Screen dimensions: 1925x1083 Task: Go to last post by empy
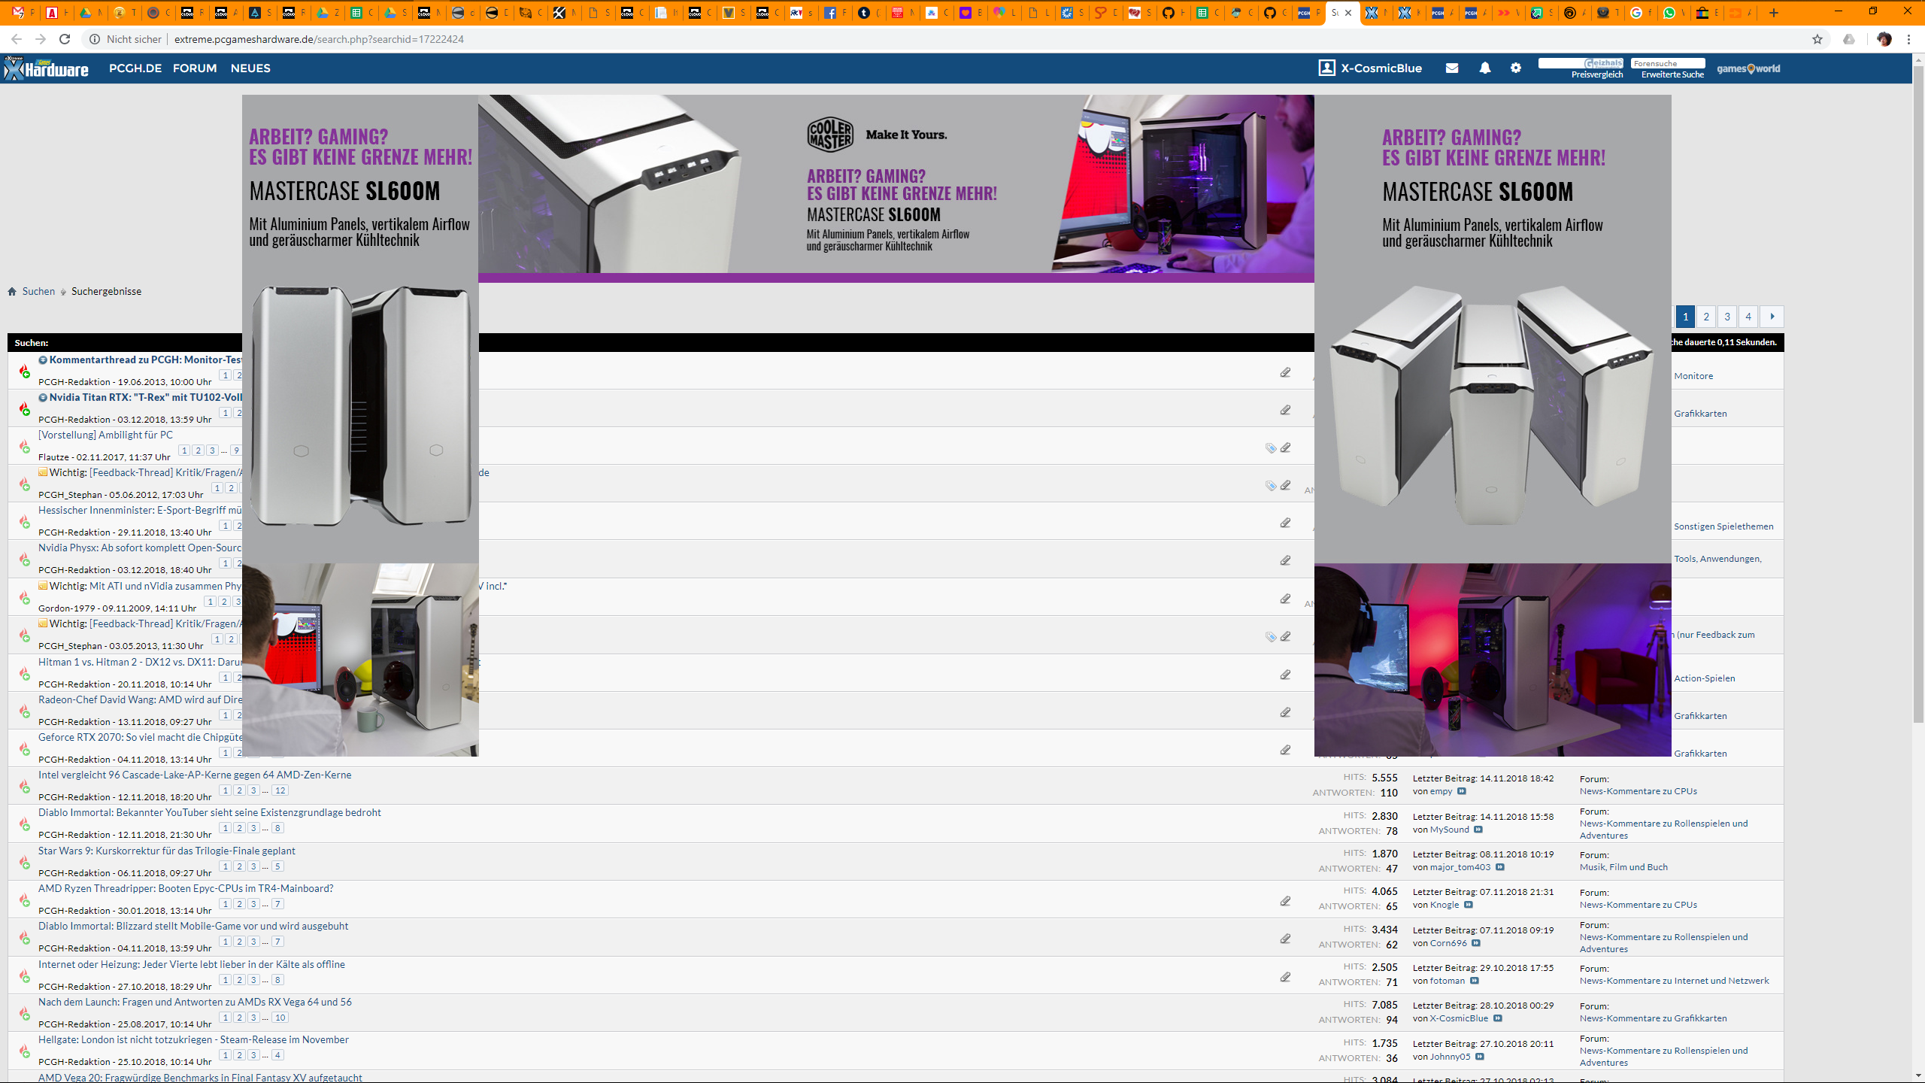coord(1462,791)
